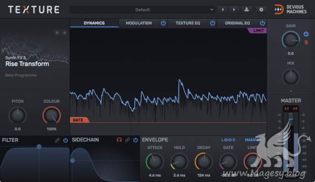Toggle the Gain power button
The image size is (315, 182).
tap(306, 34)
